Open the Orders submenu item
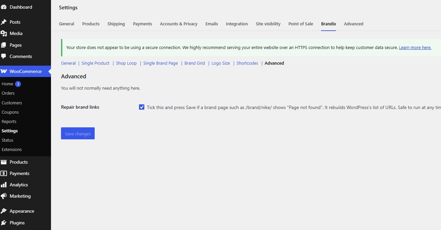The height and width of the screenshot is (230, 441). coord(8,93)
